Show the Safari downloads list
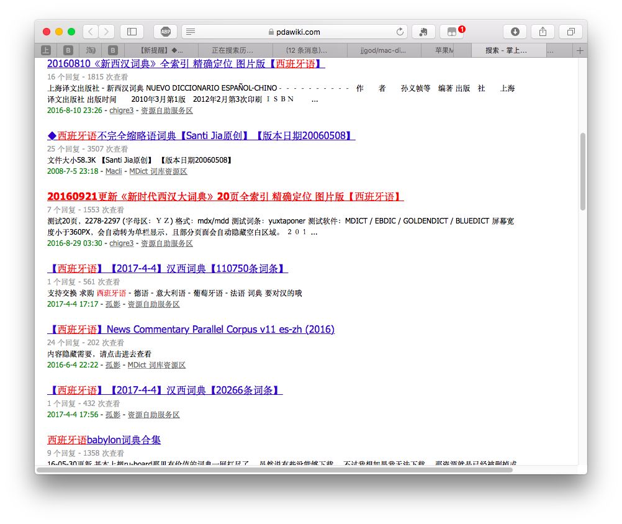 point(515,32)
